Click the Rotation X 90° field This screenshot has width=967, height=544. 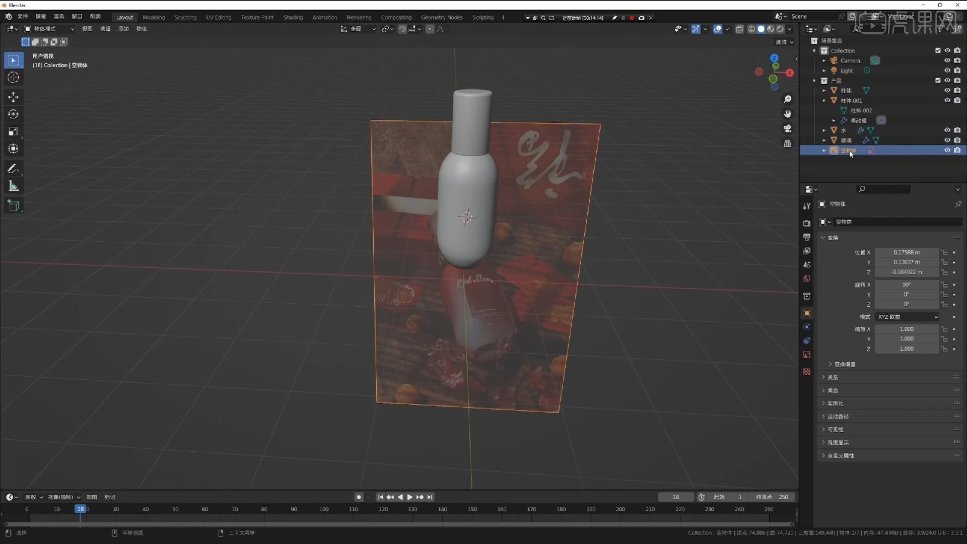click(907, 285)
